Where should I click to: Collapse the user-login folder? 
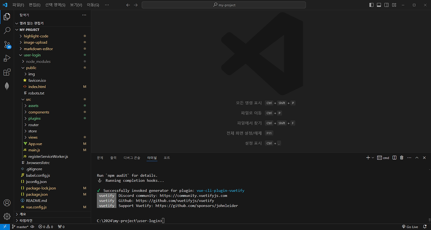52,55
